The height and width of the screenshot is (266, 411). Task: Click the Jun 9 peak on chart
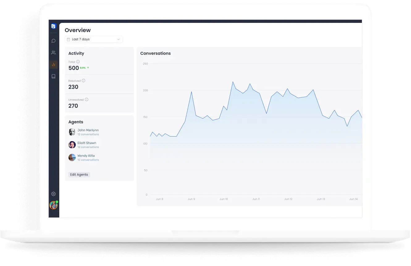[x=191, y=92]
